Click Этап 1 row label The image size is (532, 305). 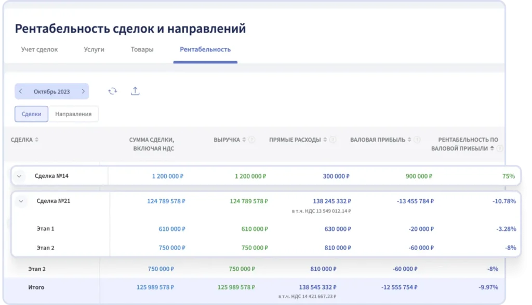tap(46, 229)
